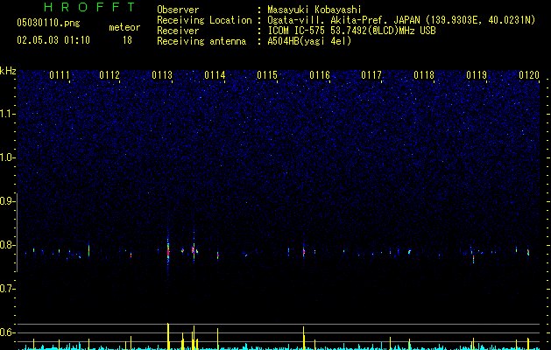This screenshot has width=551, height=350.
Task: Click the 0119 time marker
Action: pyautogui.click(x=477, y=75)
